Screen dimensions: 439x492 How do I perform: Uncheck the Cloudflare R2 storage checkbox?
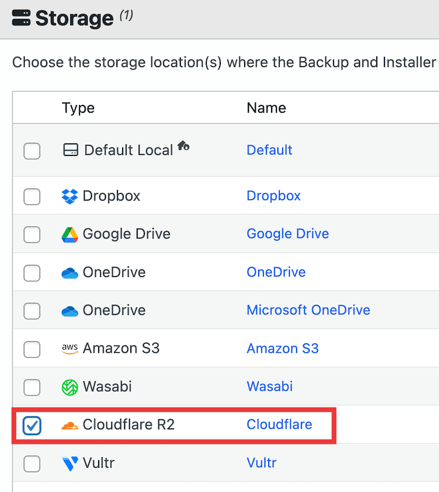pyautogui.click(x=32, y=425)
